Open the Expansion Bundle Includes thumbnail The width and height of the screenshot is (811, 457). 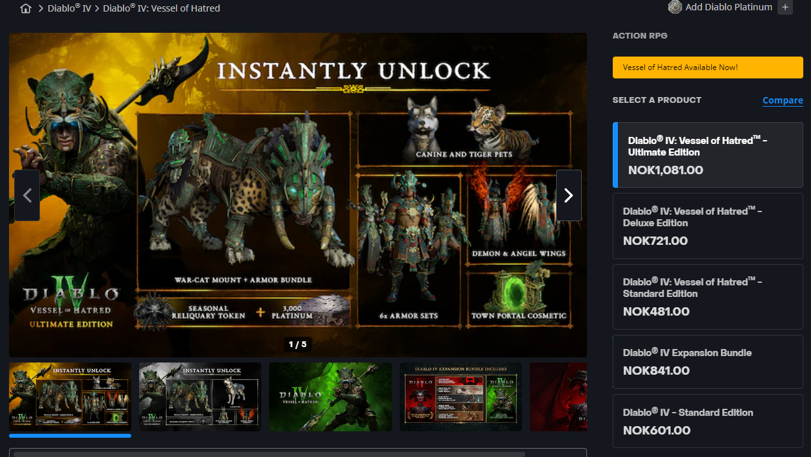(x=461, y=397)
